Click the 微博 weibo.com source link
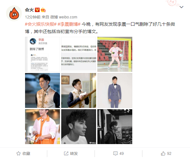The width and height of the screenshot is (190, 159). 64,17
